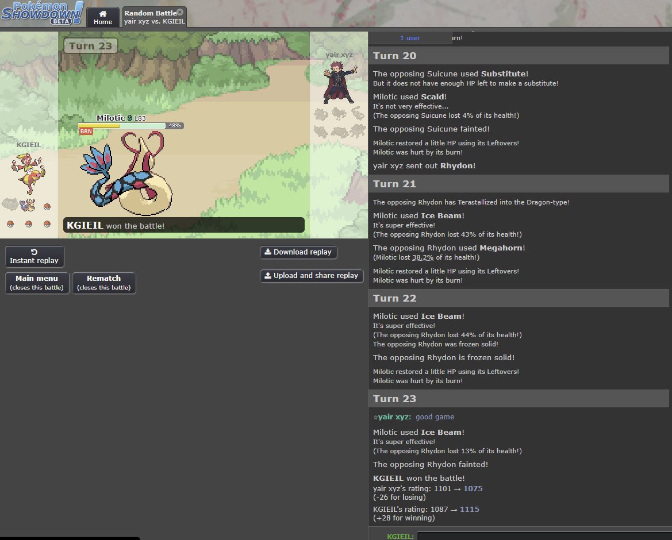672x540 pixels.
Task: Click the KGIEIL trainer avatar
Action: [28, 173]
